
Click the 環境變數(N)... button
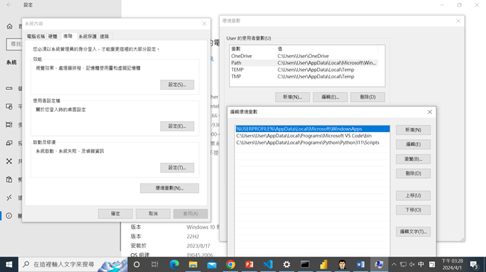click(x=169, y=188)
